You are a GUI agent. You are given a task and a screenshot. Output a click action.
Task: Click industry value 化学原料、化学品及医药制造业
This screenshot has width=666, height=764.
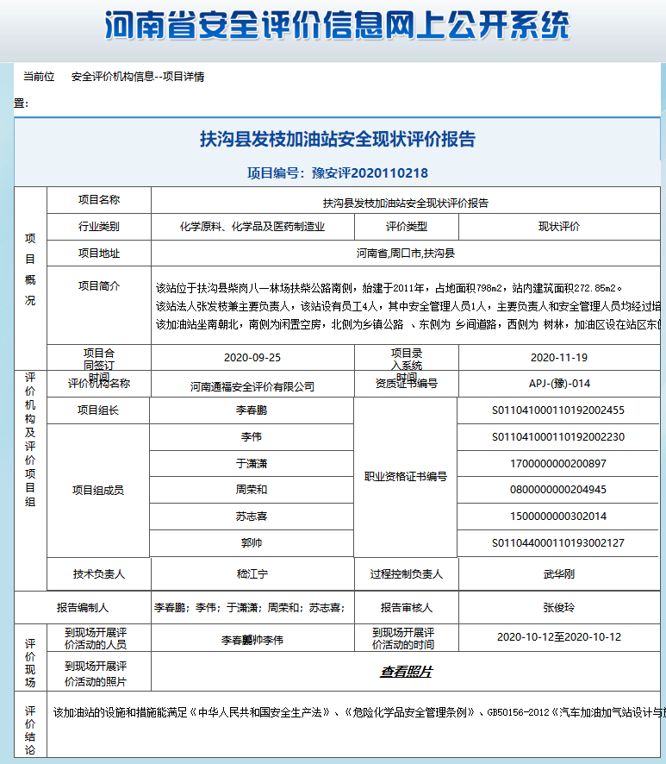(x=252, y=227)
